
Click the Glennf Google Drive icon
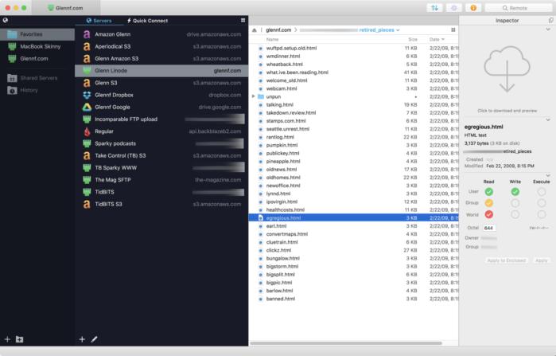(x=87, y=107)
